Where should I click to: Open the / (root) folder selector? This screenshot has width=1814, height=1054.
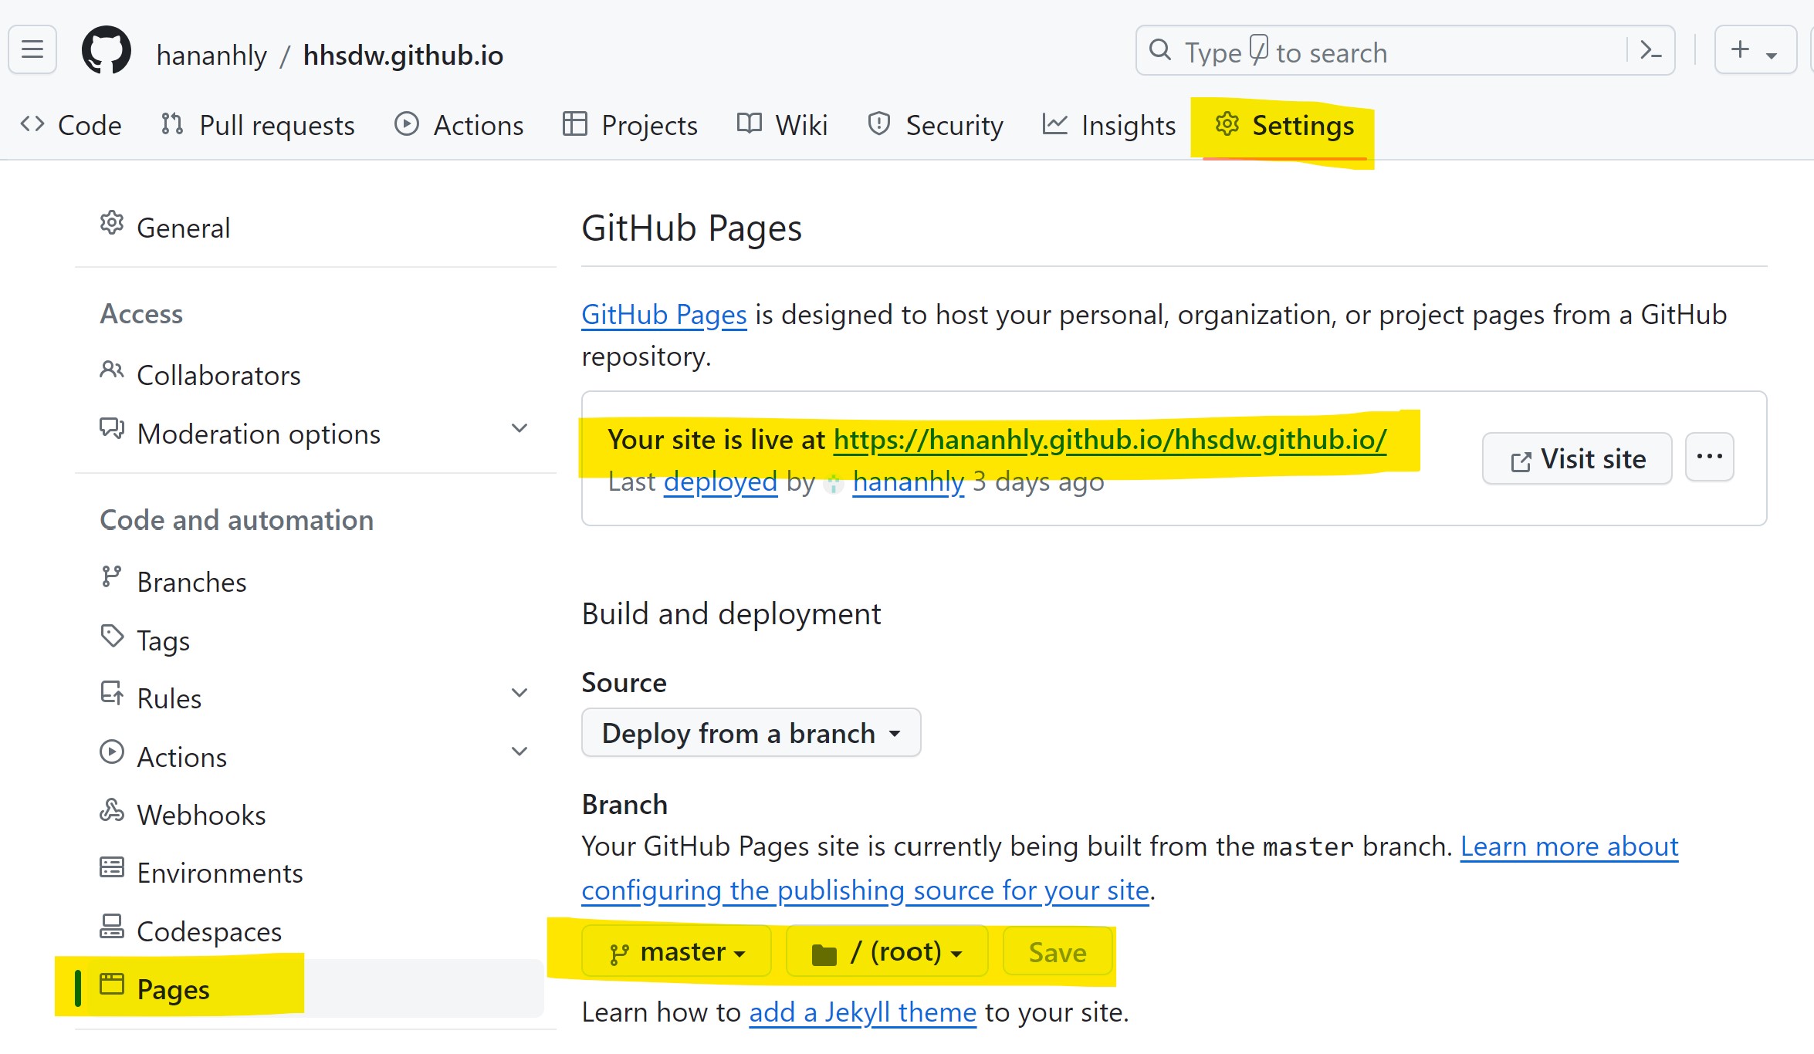[886, 951]
